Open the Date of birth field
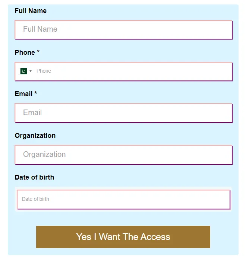 [x=124, y=199]
